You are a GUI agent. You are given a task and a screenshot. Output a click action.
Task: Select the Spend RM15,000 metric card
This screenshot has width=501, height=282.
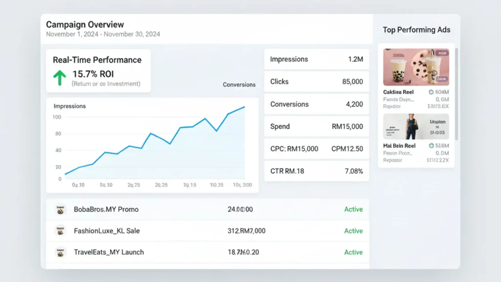coord(317,126)
